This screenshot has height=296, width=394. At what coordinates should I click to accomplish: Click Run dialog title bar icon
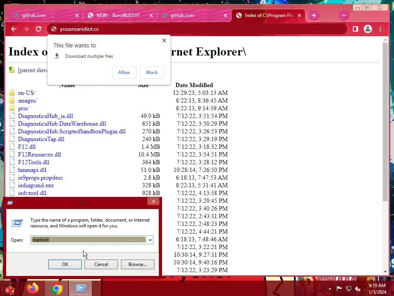click(x=10, y=203)
